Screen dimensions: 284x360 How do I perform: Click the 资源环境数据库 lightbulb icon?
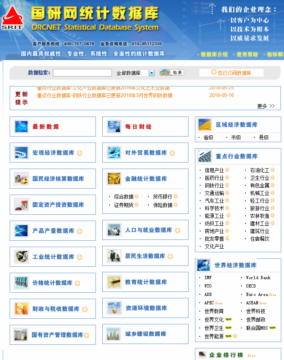(x=114, y=308)
